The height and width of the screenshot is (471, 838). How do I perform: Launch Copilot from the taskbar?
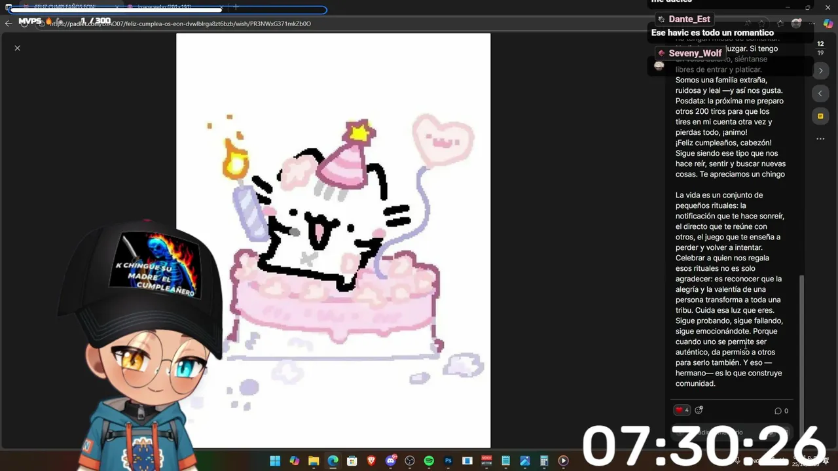coord(295,461)
